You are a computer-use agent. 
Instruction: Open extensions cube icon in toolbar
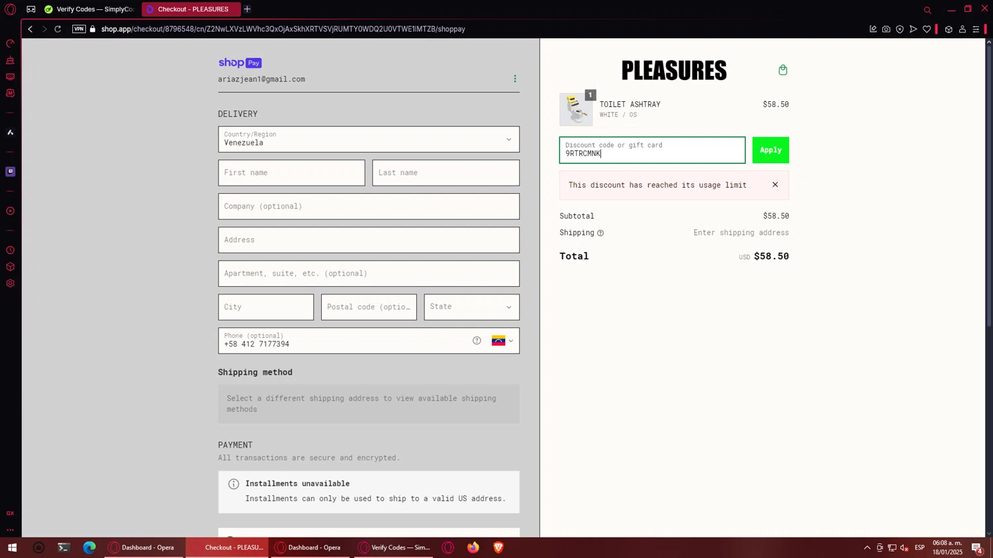coord(949,29)
